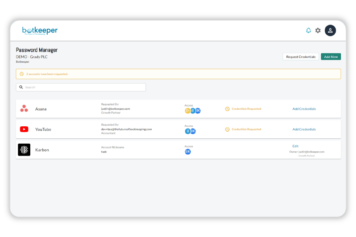This screenshot has height=237, width=356.
Task: Click the YouTube row's Credentials Requested clock
Action: pyautogui.click(x=227, y=129)
